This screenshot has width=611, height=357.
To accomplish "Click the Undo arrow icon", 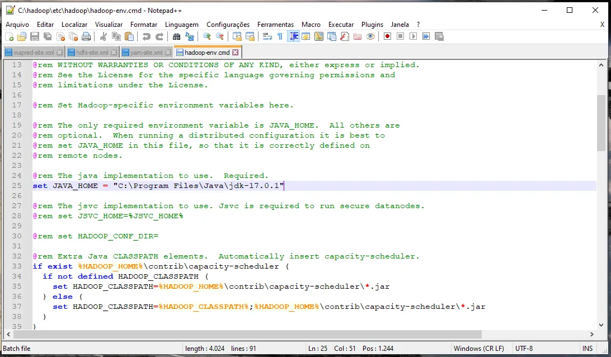I will pyautogui.click(x=147, y=37).
